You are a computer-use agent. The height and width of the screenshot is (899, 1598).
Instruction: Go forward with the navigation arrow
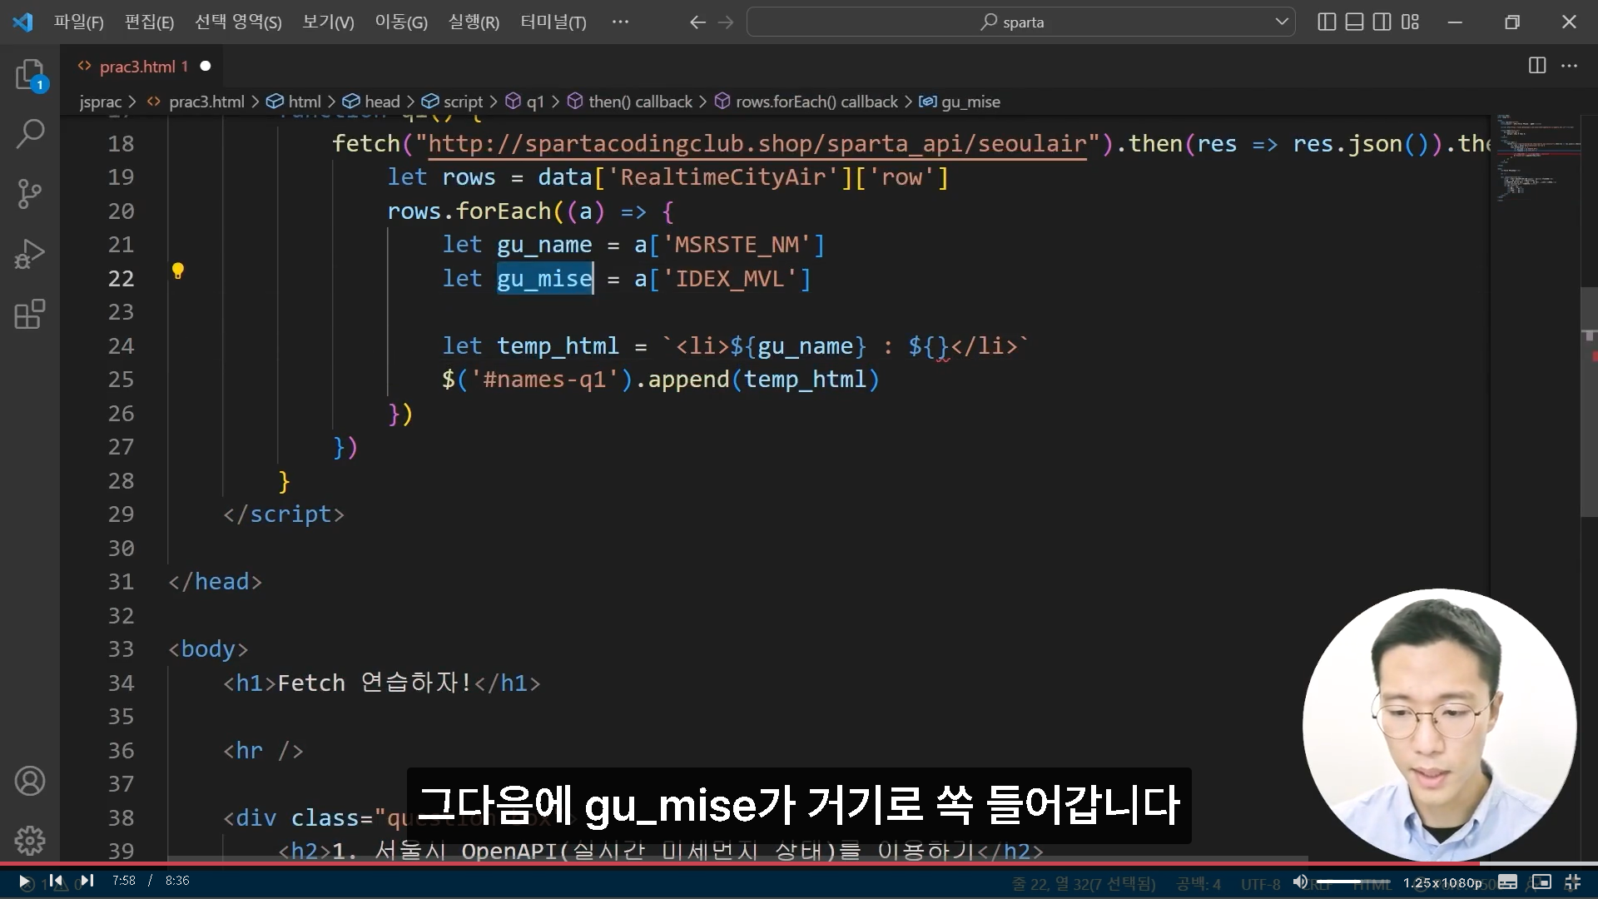[726, 22]
